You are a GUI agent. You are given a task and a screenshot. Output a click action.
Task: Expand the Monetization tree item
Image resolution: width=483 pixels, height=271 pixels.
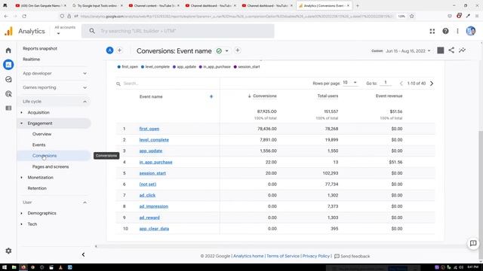[x=22, y=178]
